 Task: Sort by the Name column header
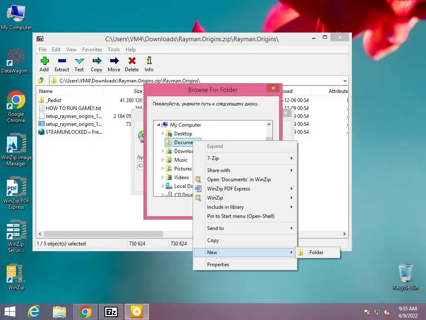(x=69, y=91)
